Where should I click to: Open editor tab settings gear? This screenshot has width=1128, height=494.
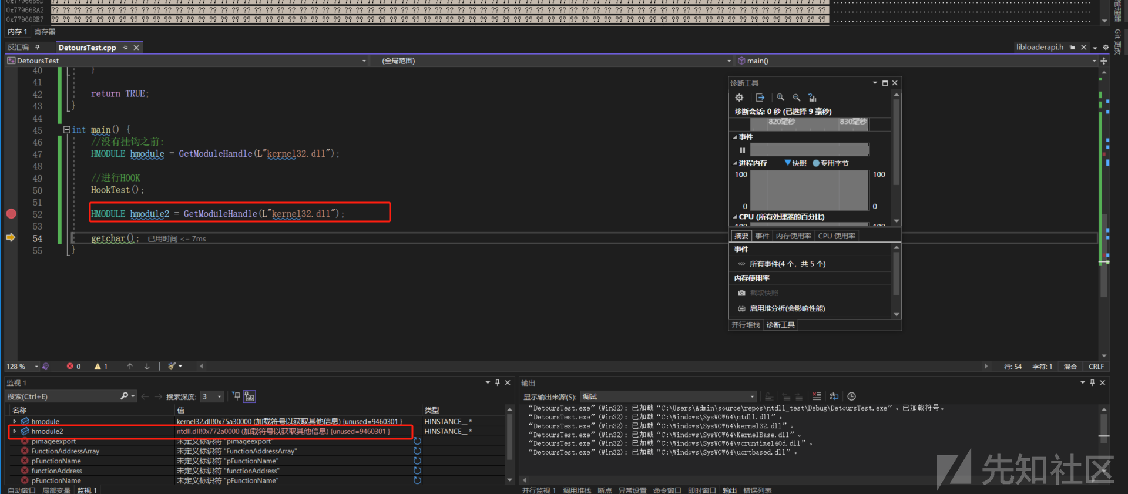click(1106, 48)
